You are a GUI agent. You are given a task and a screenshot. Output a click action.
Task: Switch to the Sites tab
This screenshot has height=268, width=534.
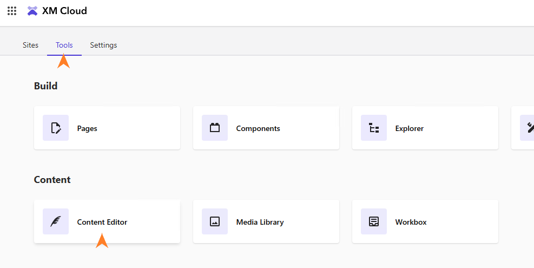31,45
